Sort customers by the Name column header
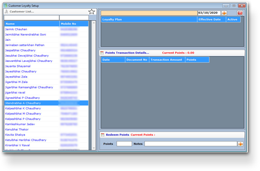The image size is (260, 171). (x=32, y=24)
